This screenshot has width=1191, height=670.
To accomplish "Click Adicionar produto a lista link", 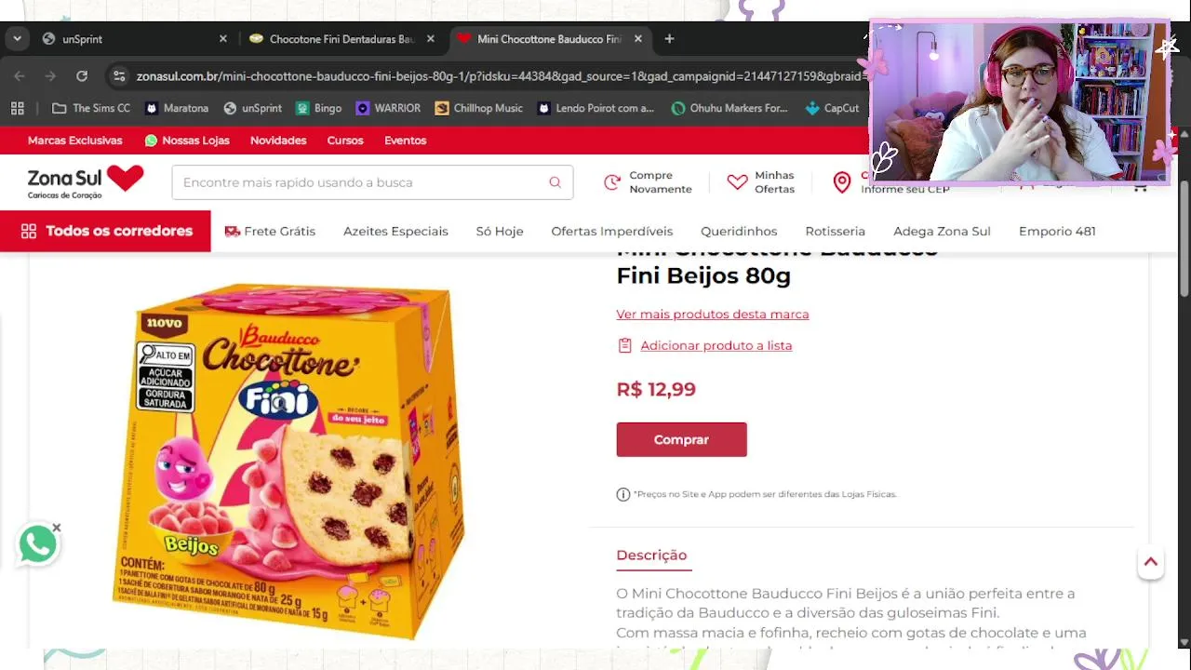I will (x=716, y=345).
